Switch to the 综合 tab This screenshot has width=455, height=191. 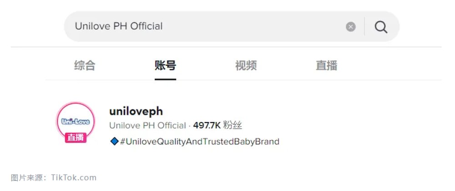(x=85, y=65)
